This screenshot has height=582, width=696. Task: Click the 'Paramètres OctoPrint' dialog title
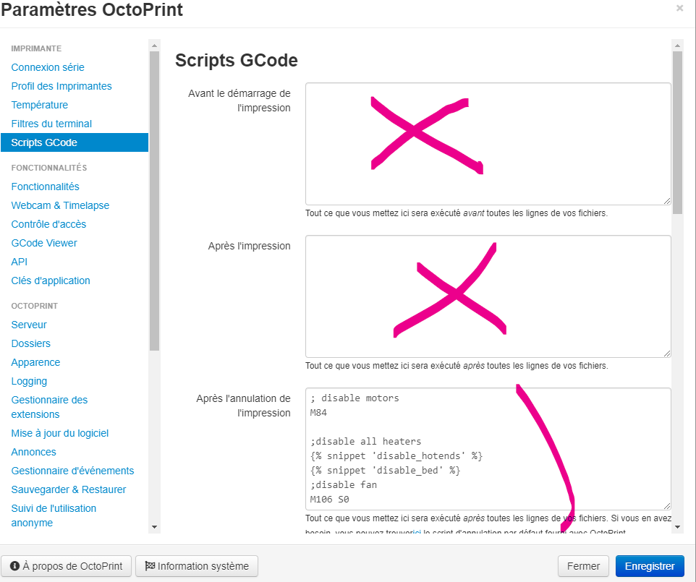(x=92, y=9)
